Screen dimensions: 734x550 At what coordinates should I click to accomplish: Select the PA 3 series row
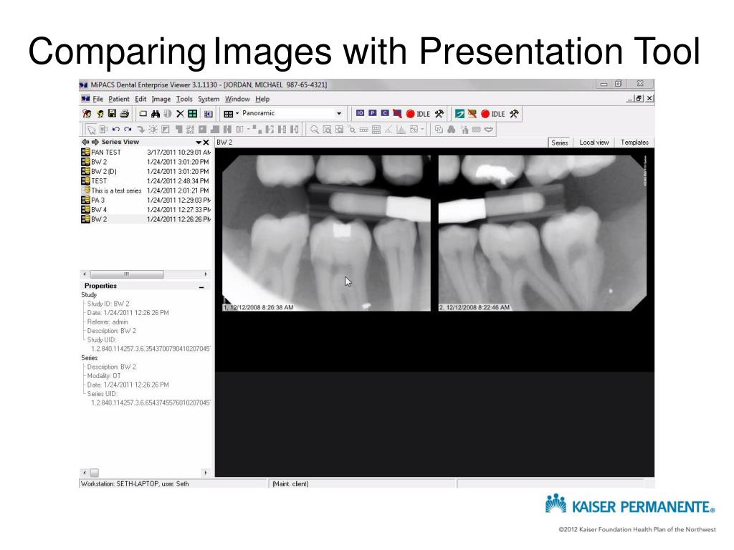coord(146,201)
